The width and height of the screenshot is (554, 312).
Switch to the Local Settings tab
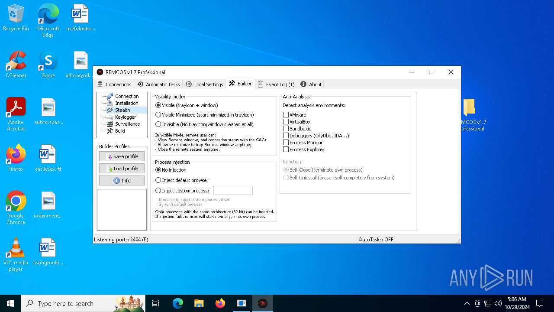tap(204, 84)
